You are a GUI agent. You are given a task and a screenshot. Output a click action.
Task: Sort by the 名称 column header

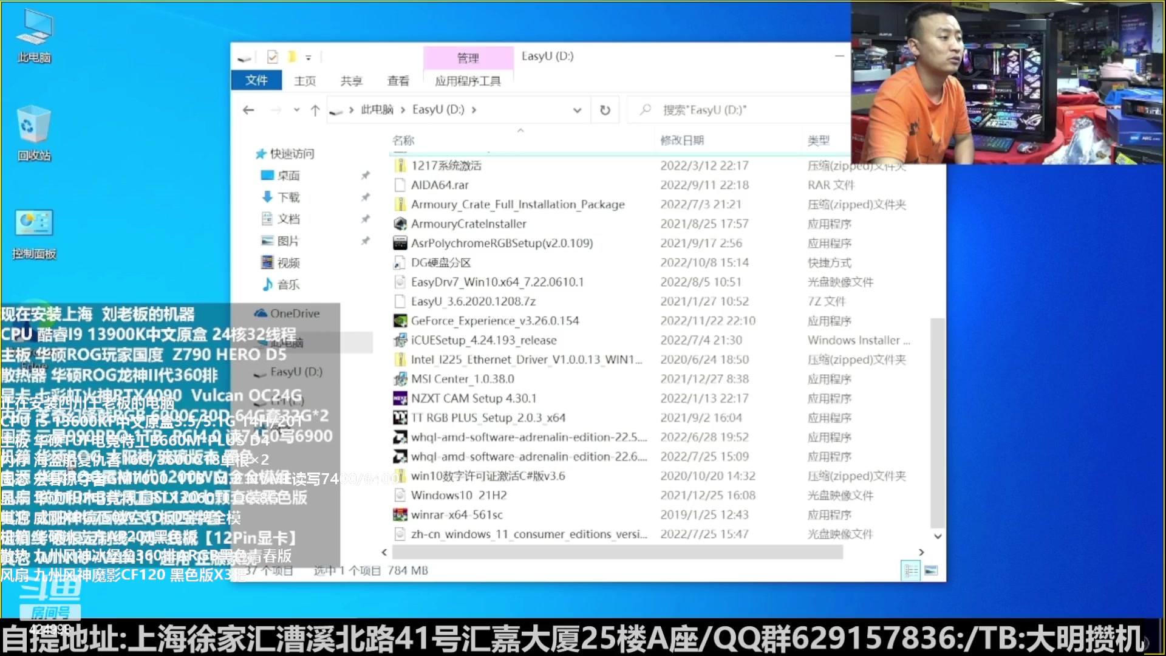(403, 140)
